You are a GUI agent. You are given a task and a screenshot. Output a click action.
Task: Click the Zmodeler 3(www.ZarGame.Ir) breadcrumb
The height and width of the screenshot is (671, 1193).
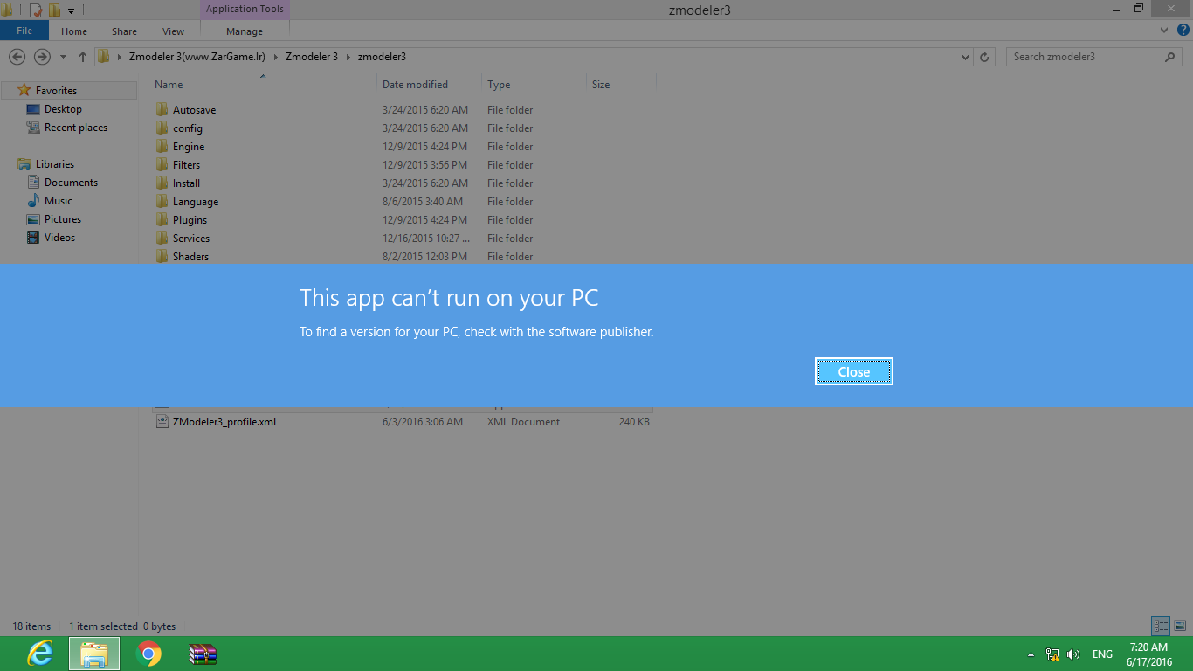point(197,57)
